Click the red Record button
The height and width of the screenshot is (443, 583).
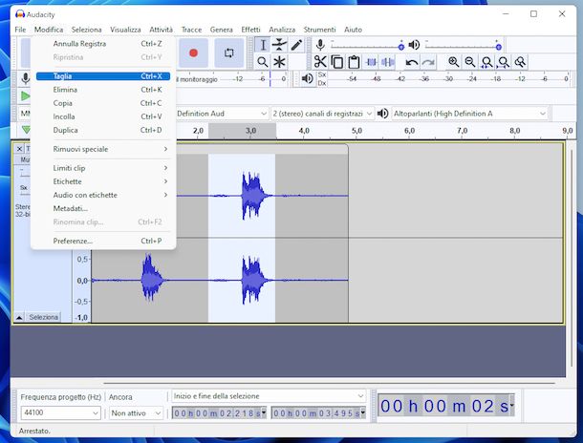click(x=193, y=53)
